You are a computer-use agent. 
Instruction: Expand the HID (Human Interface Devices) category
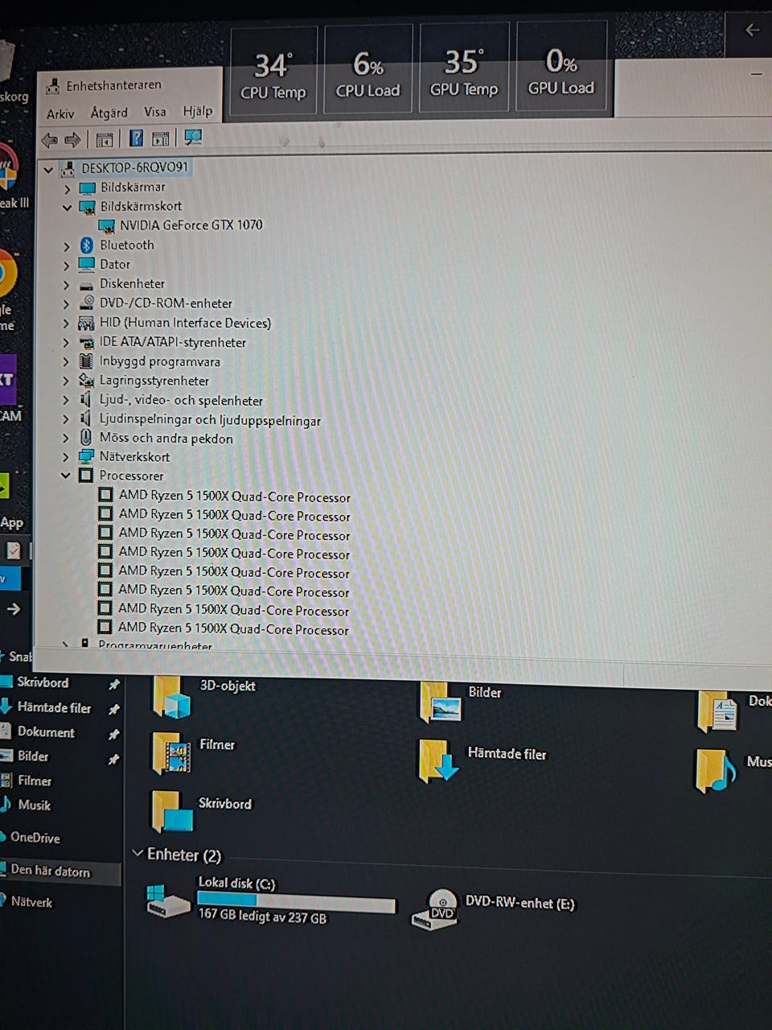click(67, 323)
